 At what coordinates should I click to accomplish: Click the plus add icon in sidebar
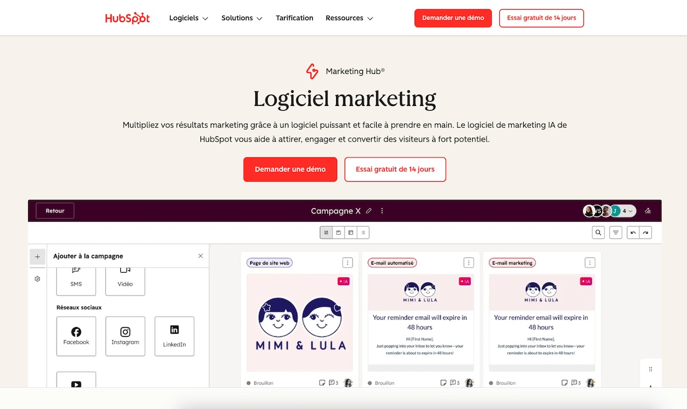pyautogui.click(x=37, y=257)
